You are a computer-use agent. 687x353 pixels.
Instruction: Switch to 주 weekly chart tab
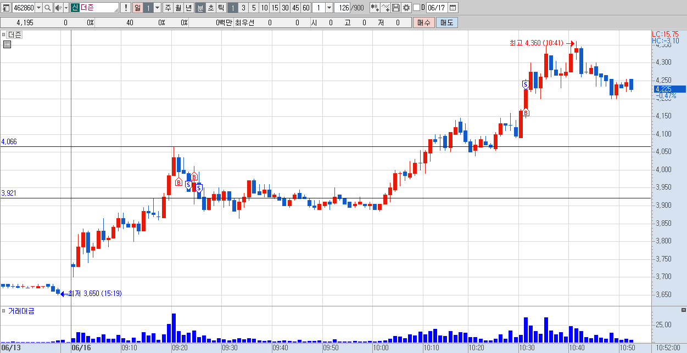[x=167, y=8]
